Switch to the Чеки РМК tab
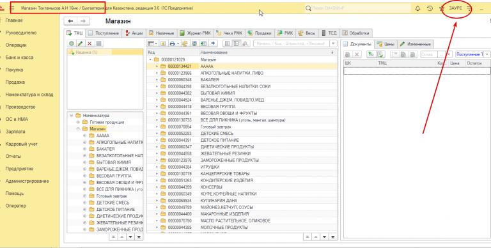Viewport: 491px width, 248px height. click(230, 33)
